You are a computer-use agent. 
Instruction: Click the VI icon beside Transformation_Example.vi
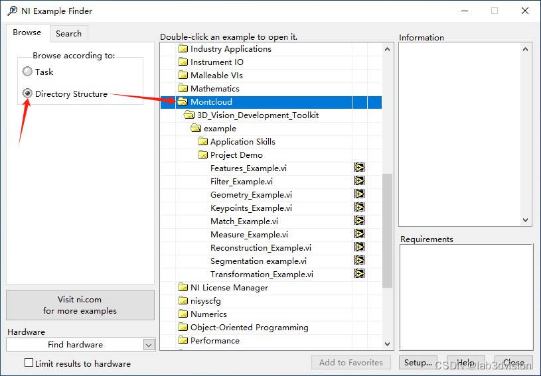point(359,274)
